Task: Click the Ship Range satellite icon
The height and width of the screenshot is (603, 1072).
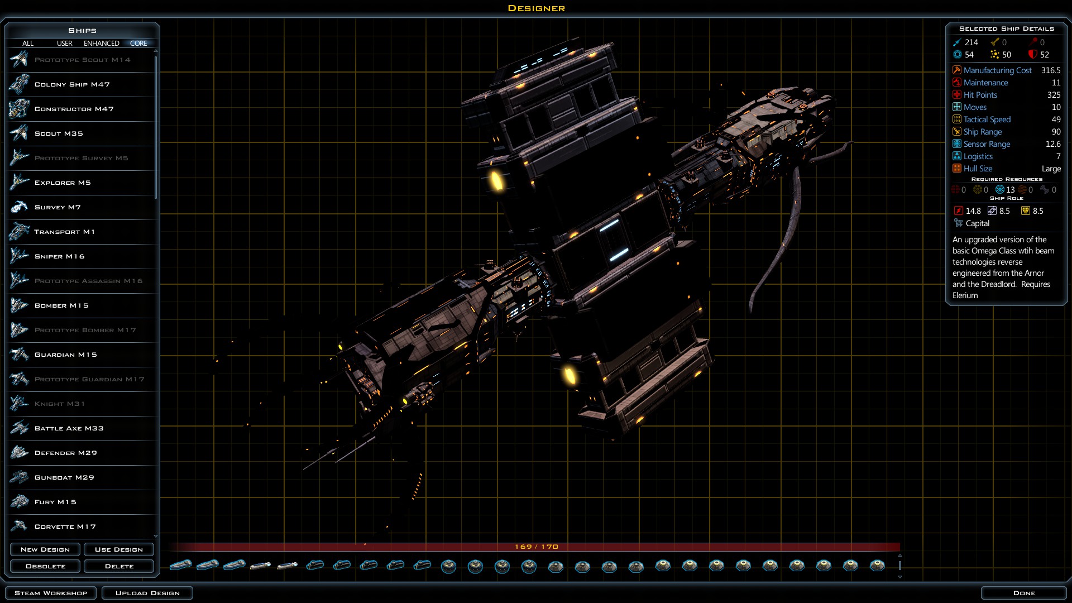Action: [x=957, y=132]
